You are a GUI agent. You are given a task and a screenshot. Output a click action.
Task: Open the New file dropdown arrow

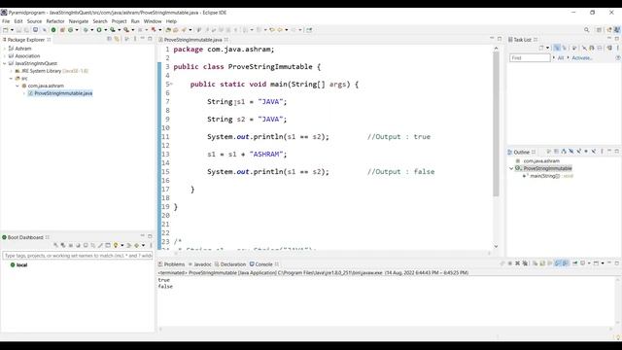tap(12, 30)
